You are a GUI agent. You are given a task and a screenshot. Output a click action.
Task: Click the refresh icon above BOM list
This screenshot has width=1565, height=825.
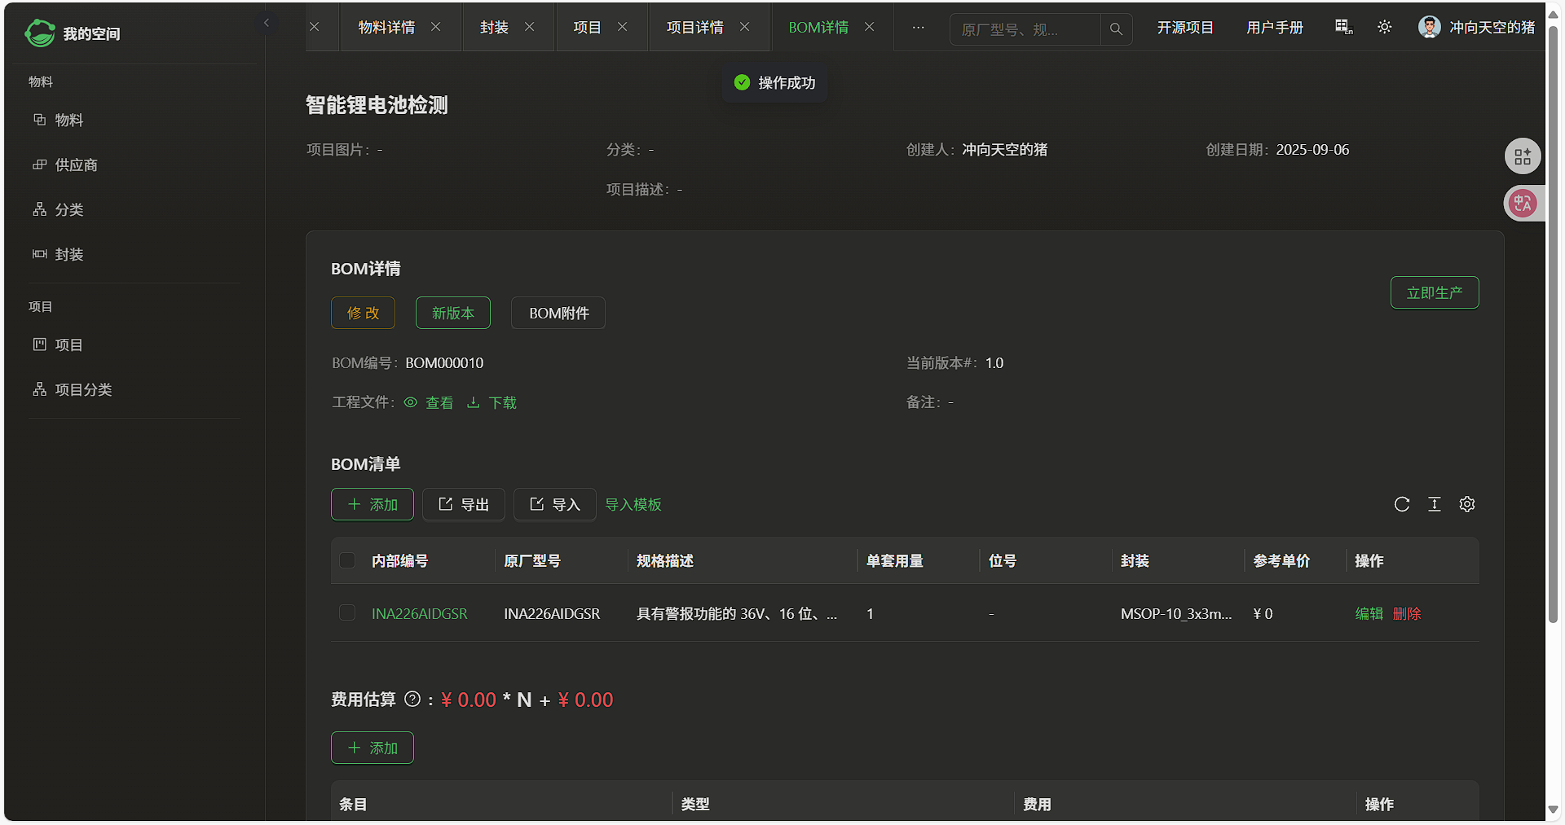(1401, 504)
